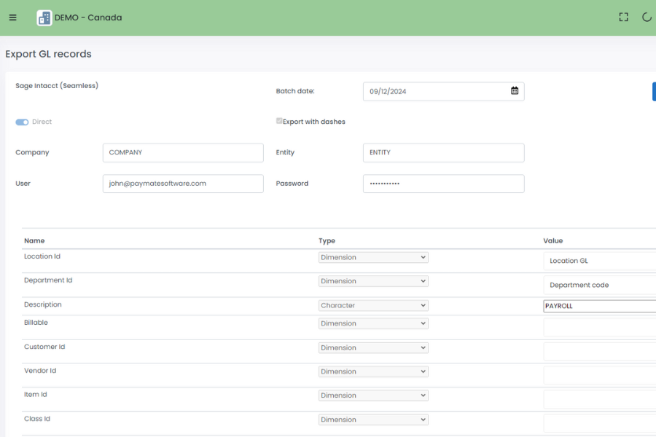The image size is (656, 437).
Task: Toggle the Direct switch
Action: coord(22,122)
